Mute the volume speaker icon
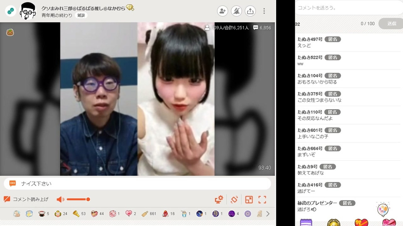This screenshot has width=403, height=226. click(60, 199)
